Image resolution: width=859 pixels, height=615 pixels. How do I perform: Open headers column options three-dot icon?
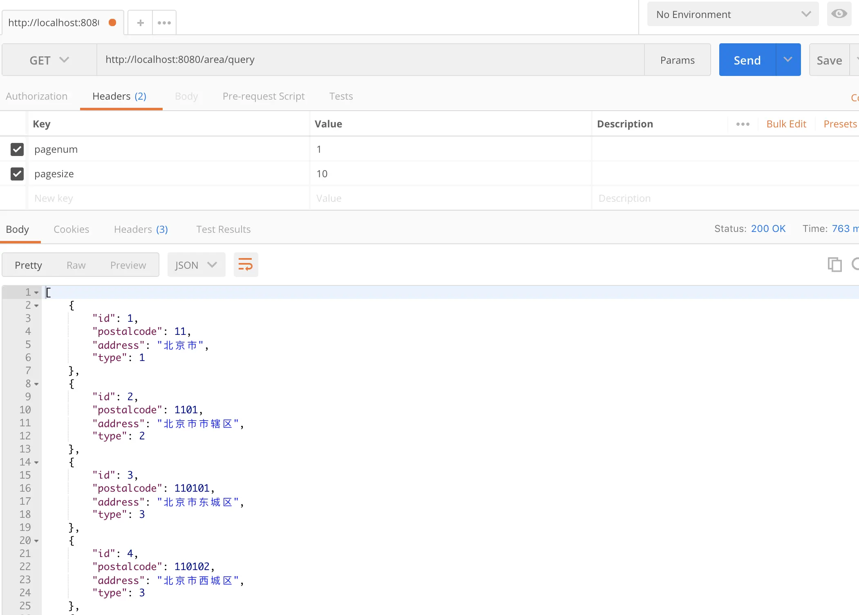[x=743, y=124]
